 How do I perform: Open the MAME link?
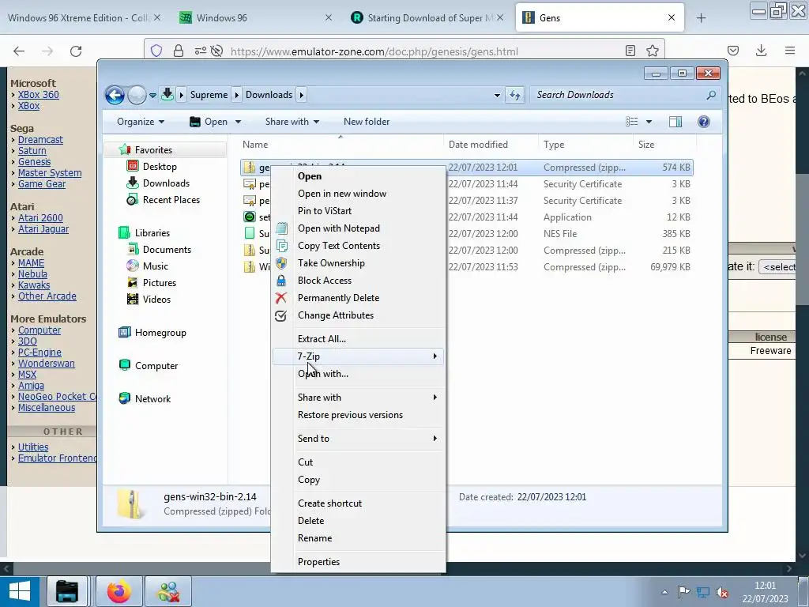coord(31,262)
